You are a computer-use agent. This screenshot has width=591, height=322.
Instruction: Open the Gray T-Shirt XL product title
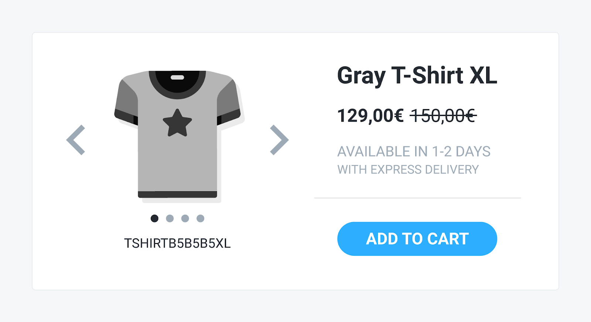coord(417,76)
